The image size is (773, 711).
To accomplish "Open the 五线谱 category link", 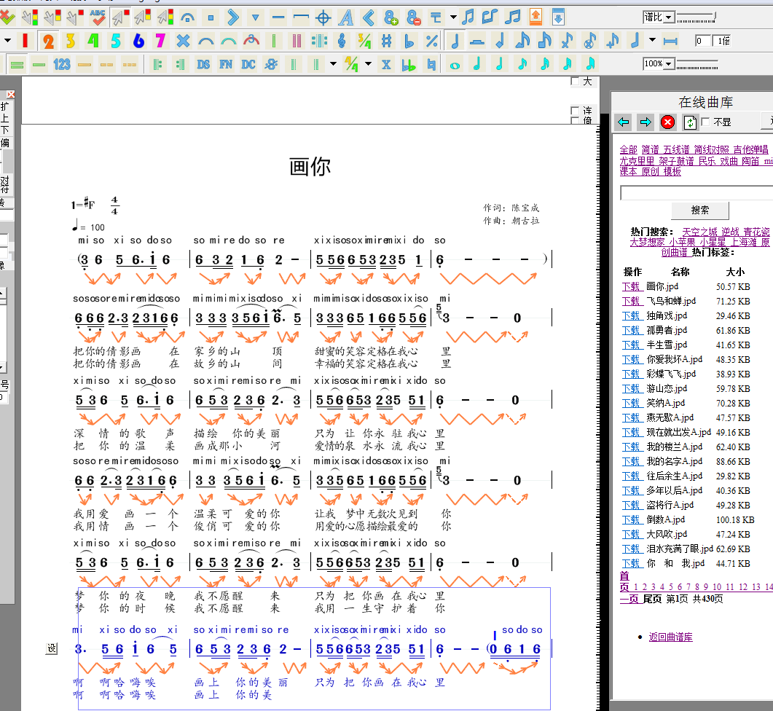I will 675,149.
